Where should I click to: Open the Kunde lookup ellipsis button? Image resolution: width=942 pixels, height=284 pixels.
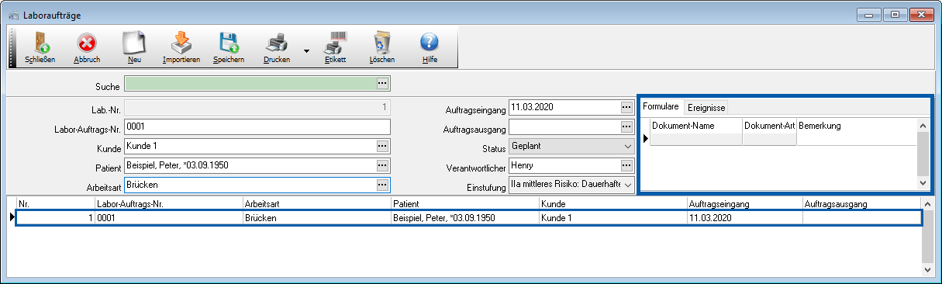pos(383,146)
